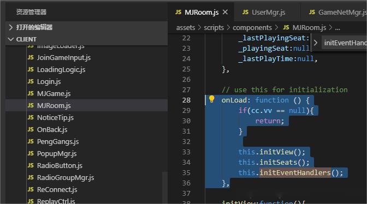
Task: Click the initEventHand search input field
Action: [344, 43]
